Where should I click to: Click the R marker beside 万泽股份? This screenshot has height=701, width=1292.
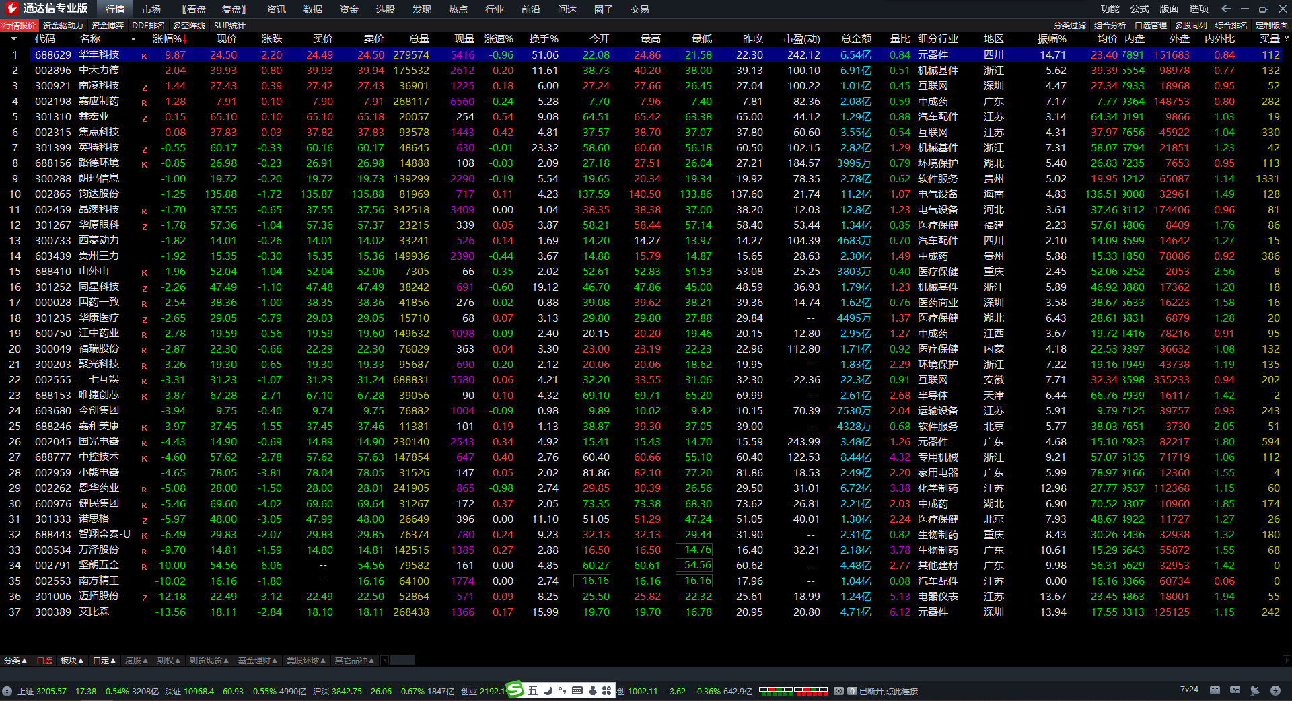click(x=144, y=552)
